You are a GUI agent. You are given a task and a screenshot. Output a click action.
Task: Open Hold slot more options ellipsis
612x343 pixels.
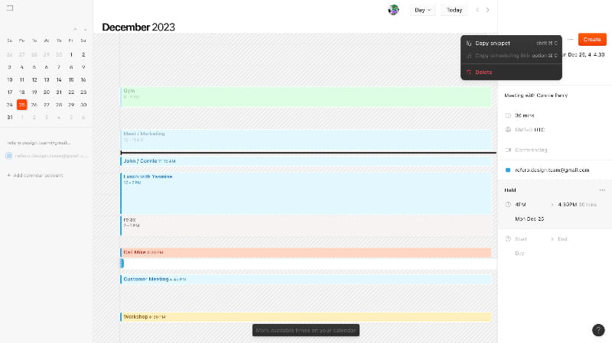pos(602,190)
